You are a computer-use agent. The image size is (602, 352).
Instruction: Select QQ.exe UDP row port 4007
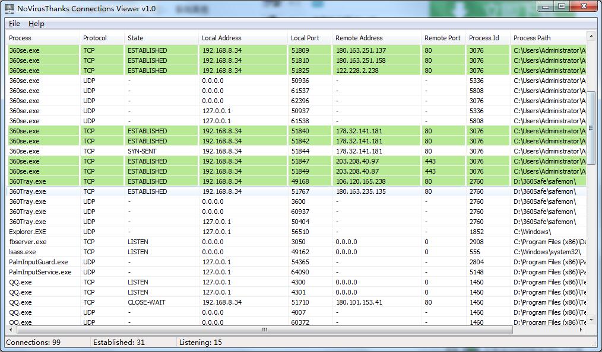pos(296,312)
